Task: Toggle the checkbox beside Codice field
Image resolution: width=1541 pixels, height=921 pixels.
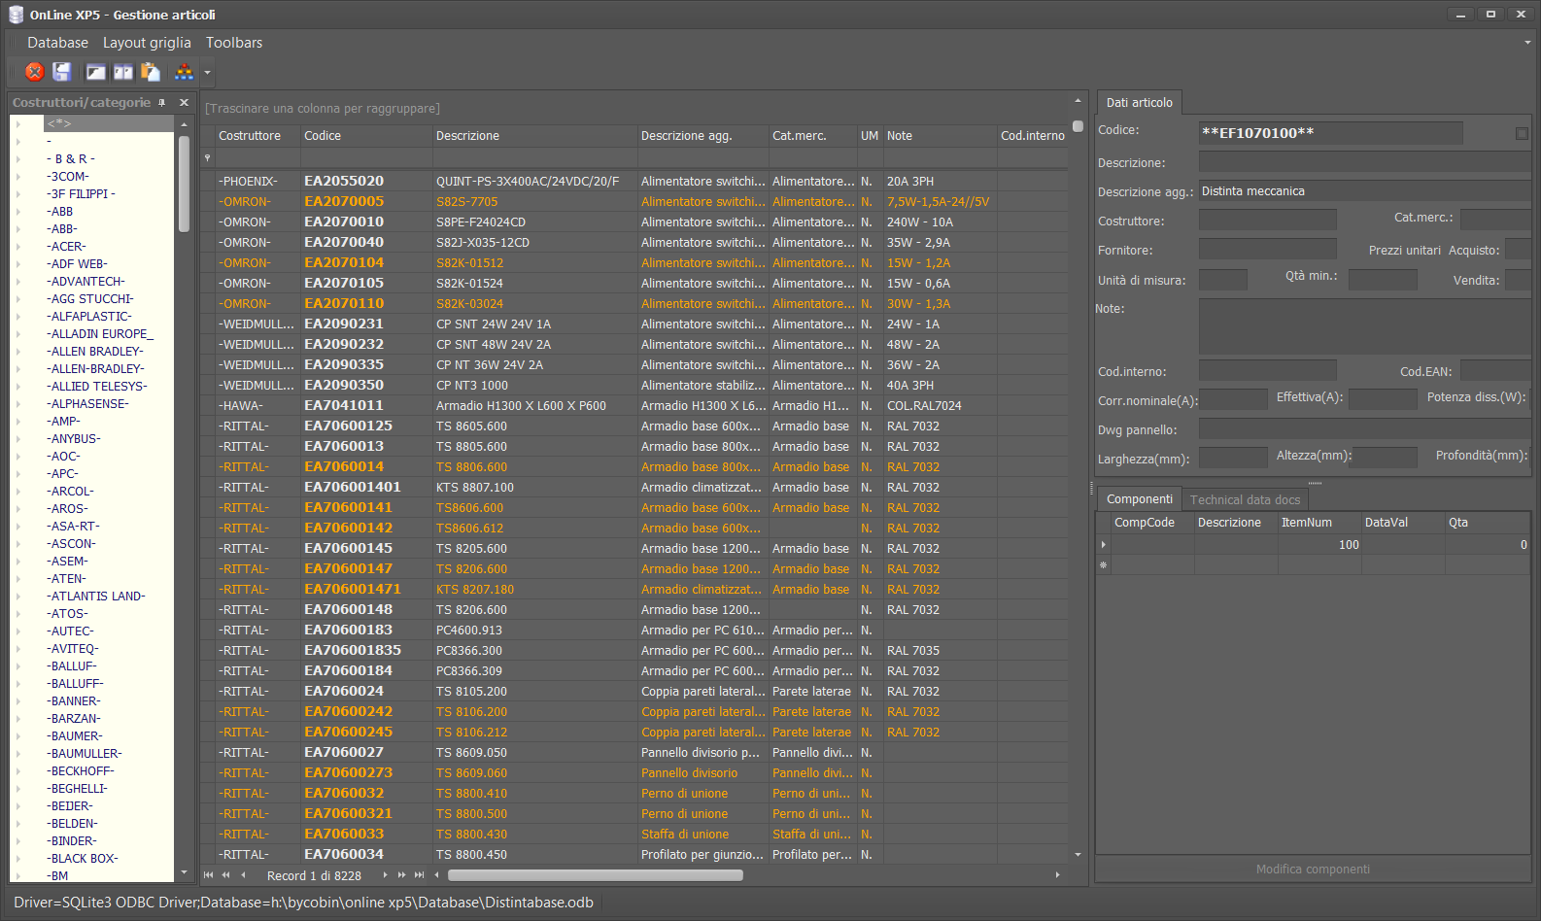Action: (x=1522, y=133)
